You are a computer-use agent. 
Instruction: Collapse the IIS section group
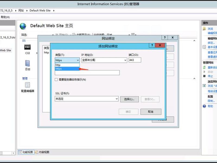click(x=194, y=40)
